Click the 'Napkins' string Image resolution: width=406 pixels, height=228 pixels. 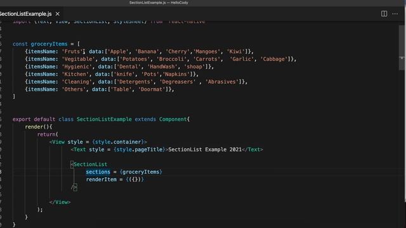point(176,74)
